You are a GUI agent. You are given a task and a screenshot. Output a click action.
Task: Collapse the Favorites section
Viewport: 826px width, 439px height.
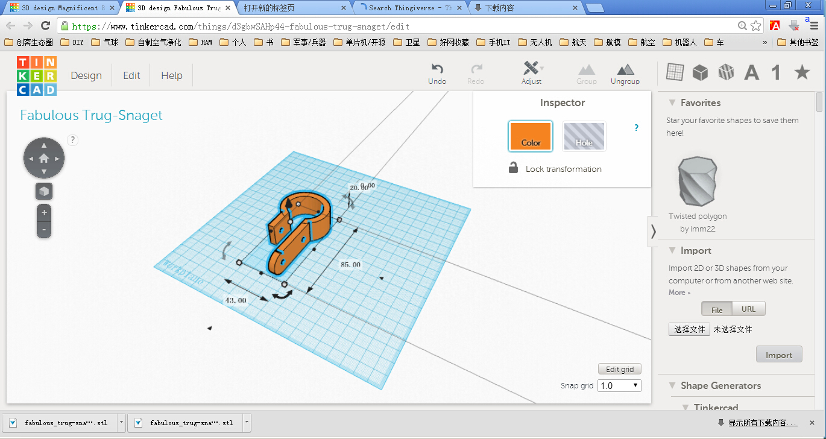(x=672, y=103)
